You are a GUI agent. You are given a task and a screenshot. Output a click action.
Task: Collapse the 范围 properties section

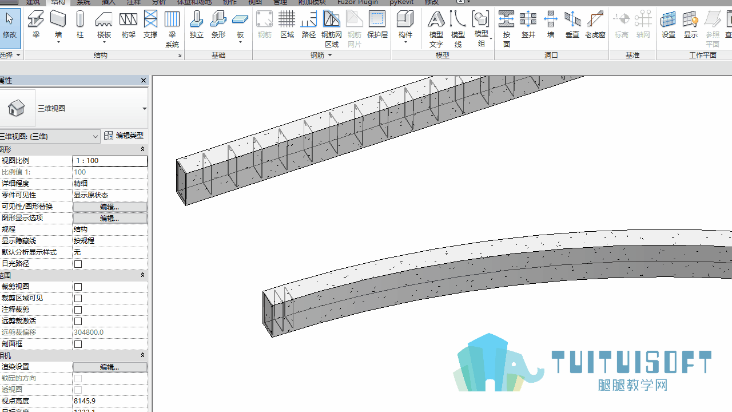(143, 275)
